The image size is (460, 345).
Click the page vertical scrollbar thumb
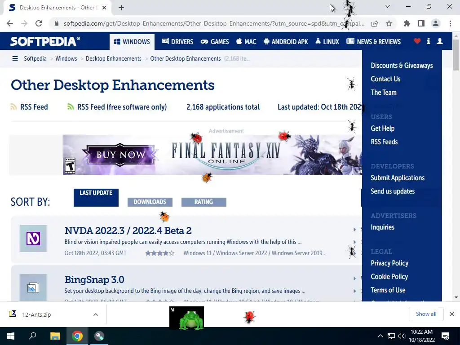tap(456, 54)
